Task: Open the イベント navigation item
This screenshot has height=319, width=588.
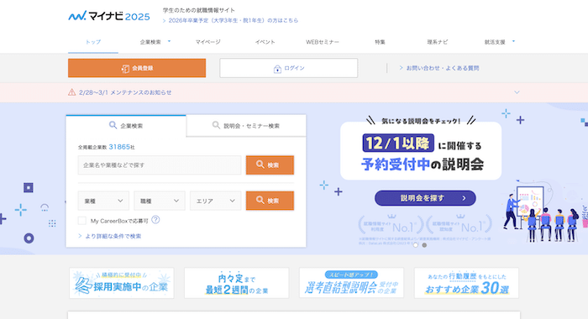Action: click(x=265, y=42)
